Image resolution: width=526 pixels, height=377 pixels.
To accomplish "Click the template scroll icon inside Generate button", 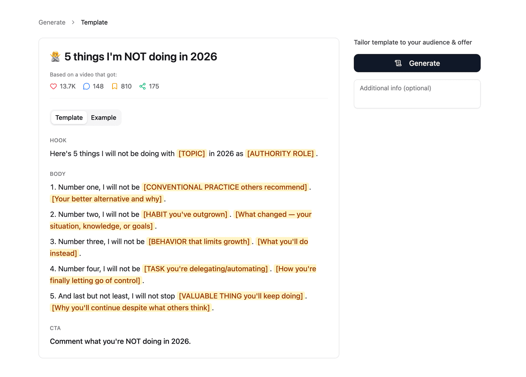I will (398, 63).
